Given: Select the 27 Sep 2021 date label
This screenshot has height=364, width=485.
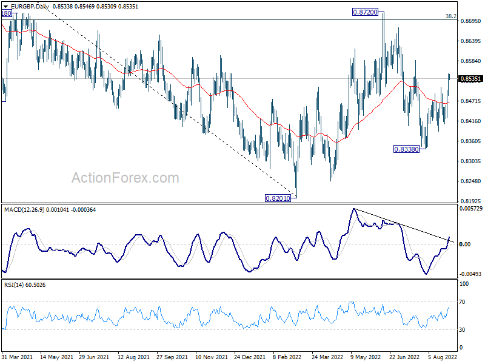Looking at the screenshot, I should 172,357.
